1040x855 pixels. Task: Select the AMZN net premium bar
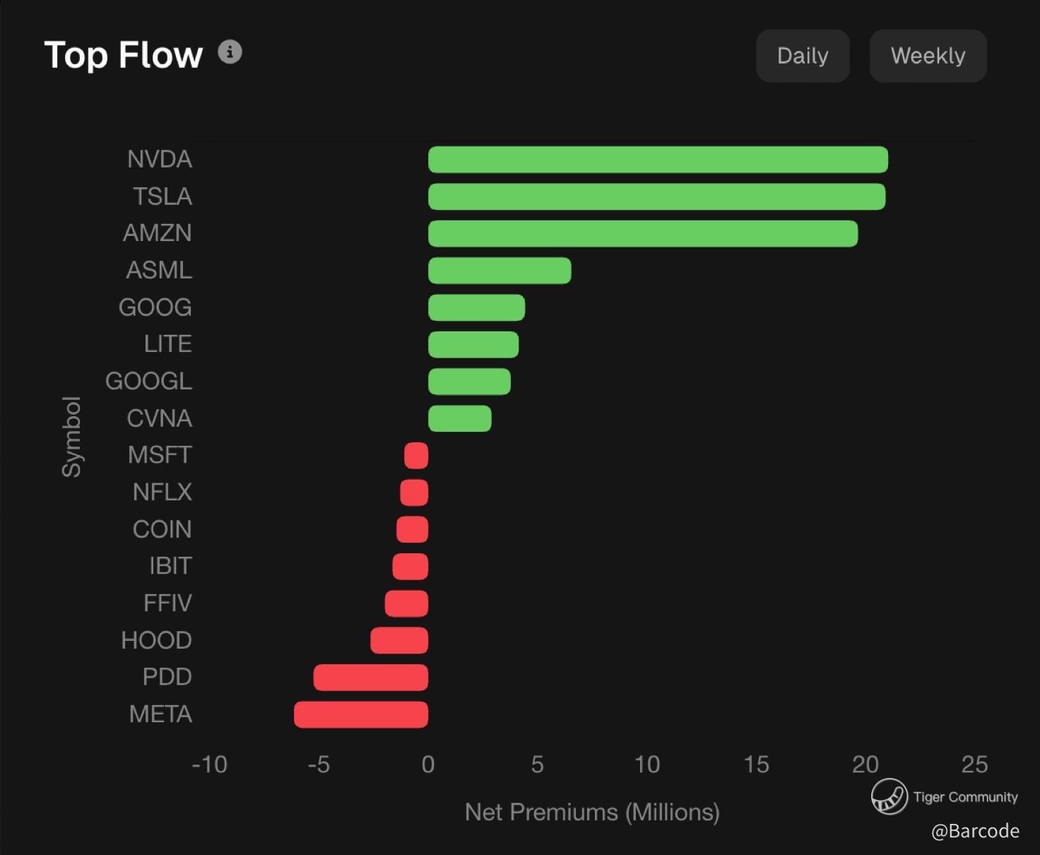643,234
